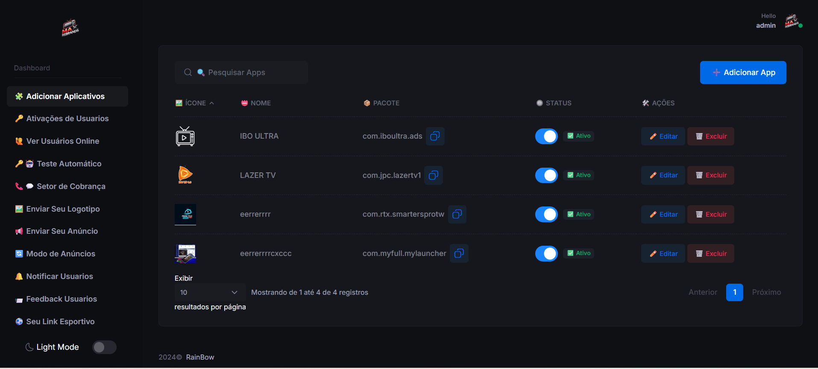The height and width of the screenshot is (369, 818).
Task: Click the LAZER TV app icon
Action: pos(185,175)
